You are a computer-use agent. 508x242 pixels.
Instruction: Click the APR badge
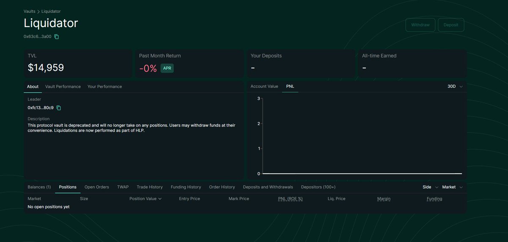click(167, 68)
